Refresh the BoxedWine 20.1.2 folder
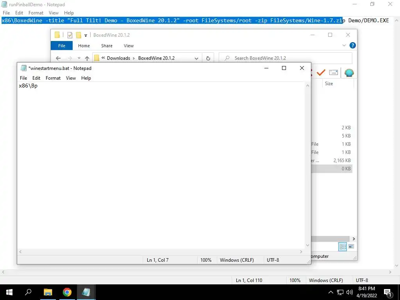The height and width of the screenshot is (300, 400). [x=208, y=58]
